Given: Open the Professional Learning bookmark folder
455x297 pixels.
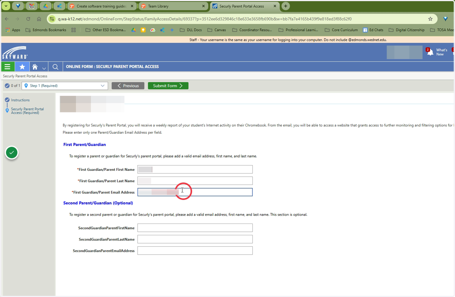Looking at the screenshot, I should pyautogui.click(x=298, y=30).
